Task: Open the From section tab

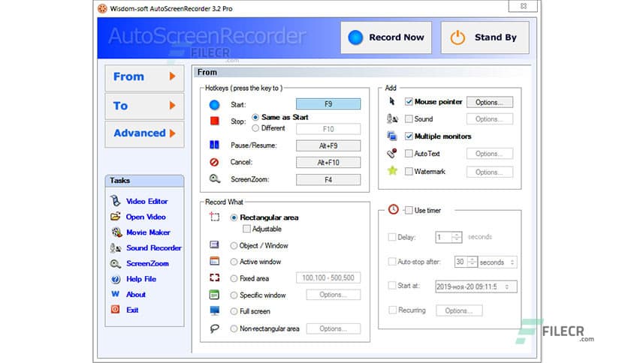Action: [144, 77]
